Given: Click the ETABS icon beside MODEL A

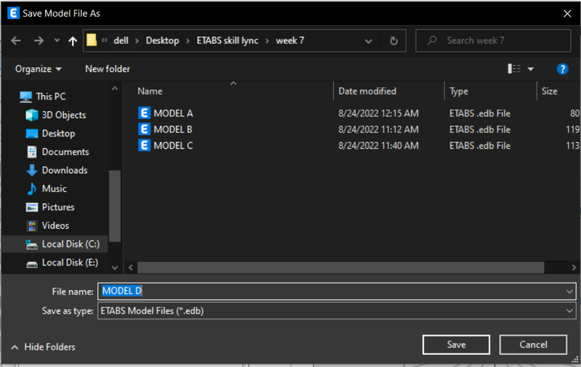Looking at the screenshot, I should tap(144, 113).
